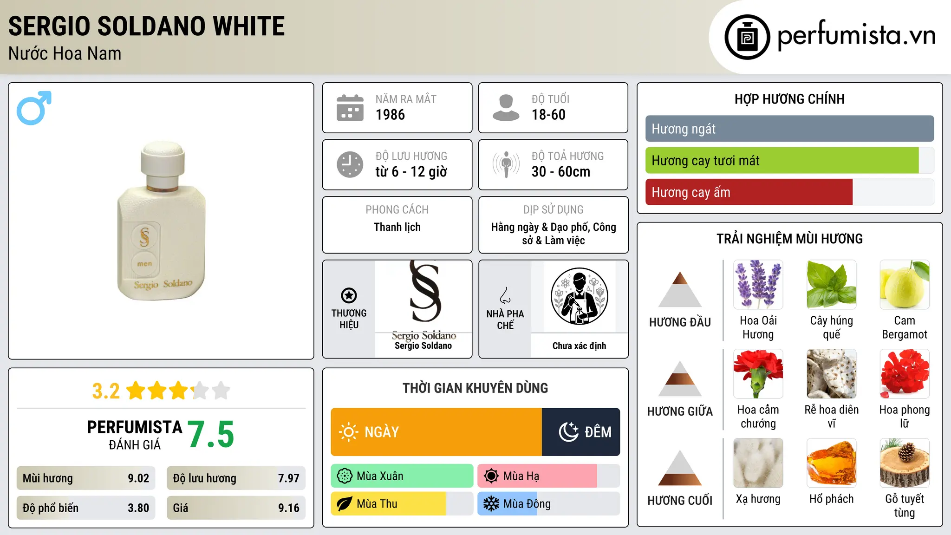Screen dimensions: 951x535
Task: Click the sillage icon beside Độ toả hương
Action: coord(506,164)
